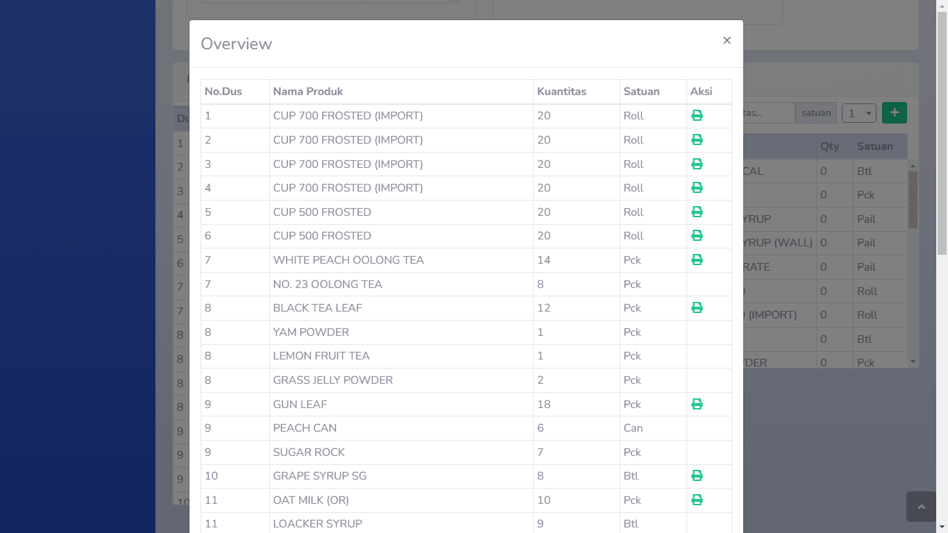
Task: Print label for GUN LEAF row
Action: 697,404
